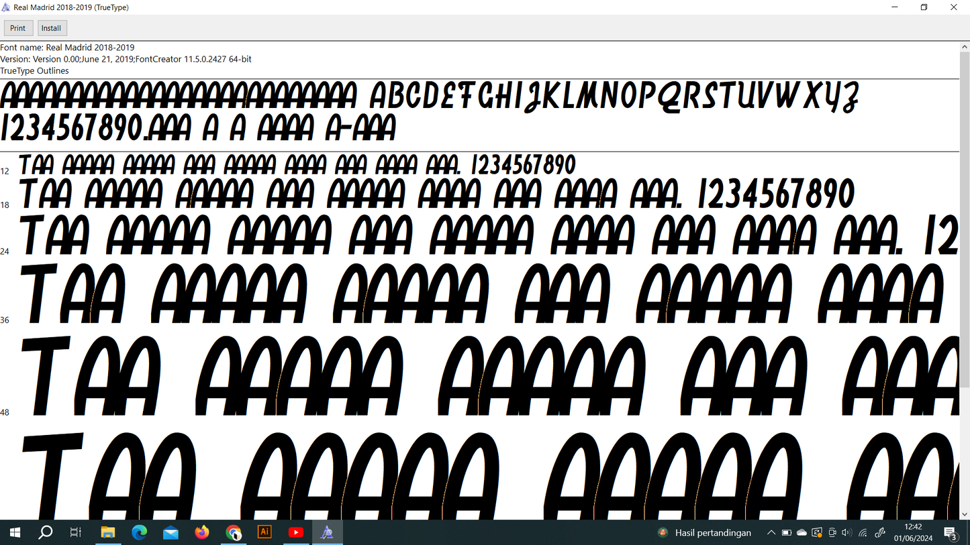
Task: Click the 'TrueType Outlines' text
Action: tap(34, 70)
